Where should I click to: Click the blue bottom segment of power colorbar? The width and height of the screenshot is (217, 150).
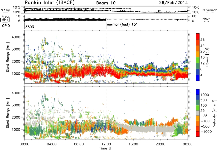198,78
